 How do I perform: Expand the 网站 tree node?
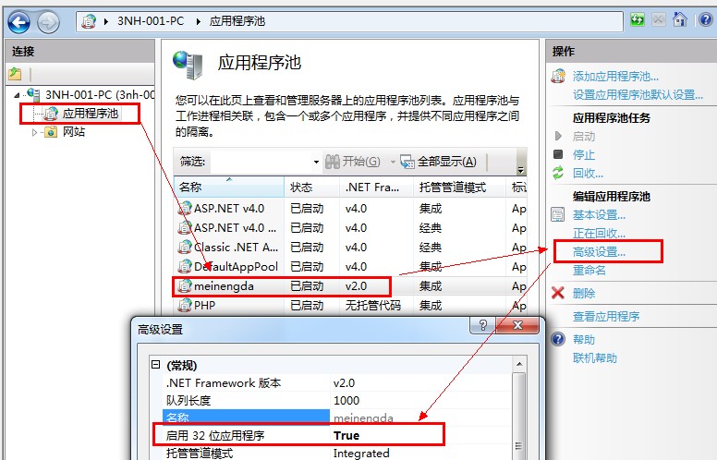coord(35,132)
